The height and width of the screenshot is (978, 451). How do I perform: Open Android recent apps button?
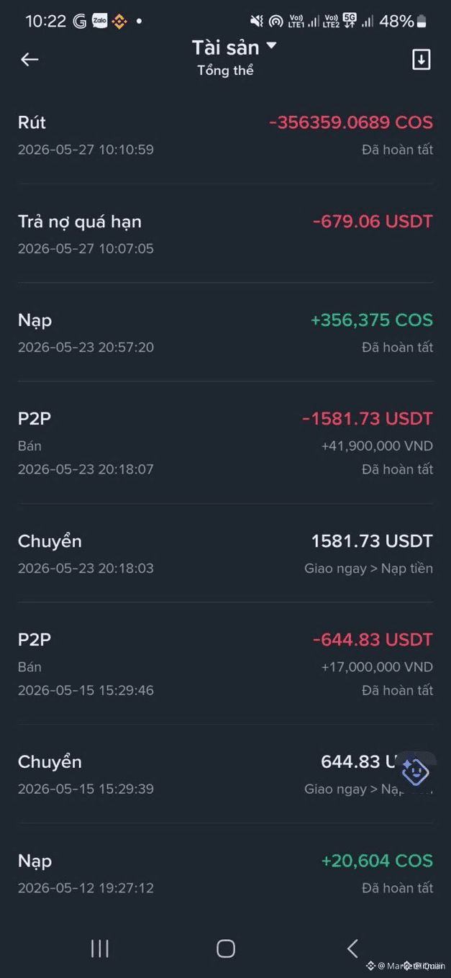[x=100, y=948]
